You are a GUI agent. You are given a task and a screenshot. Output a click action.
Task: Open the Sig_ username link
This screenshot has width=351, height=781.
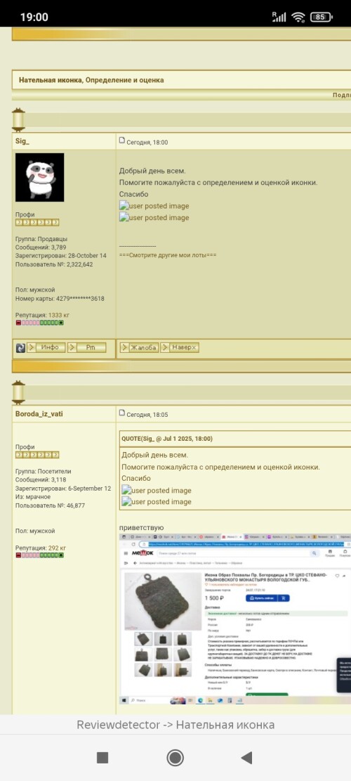coord(22,141)
